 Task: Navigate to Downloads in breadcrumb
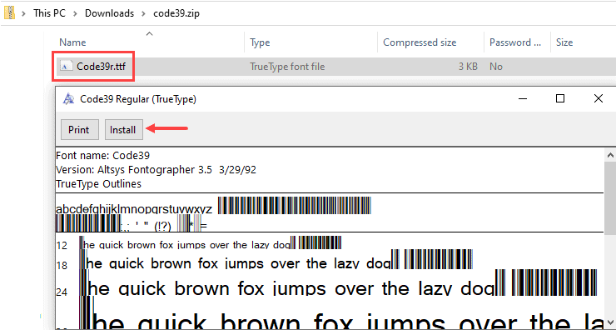click(x=109, y=13)
